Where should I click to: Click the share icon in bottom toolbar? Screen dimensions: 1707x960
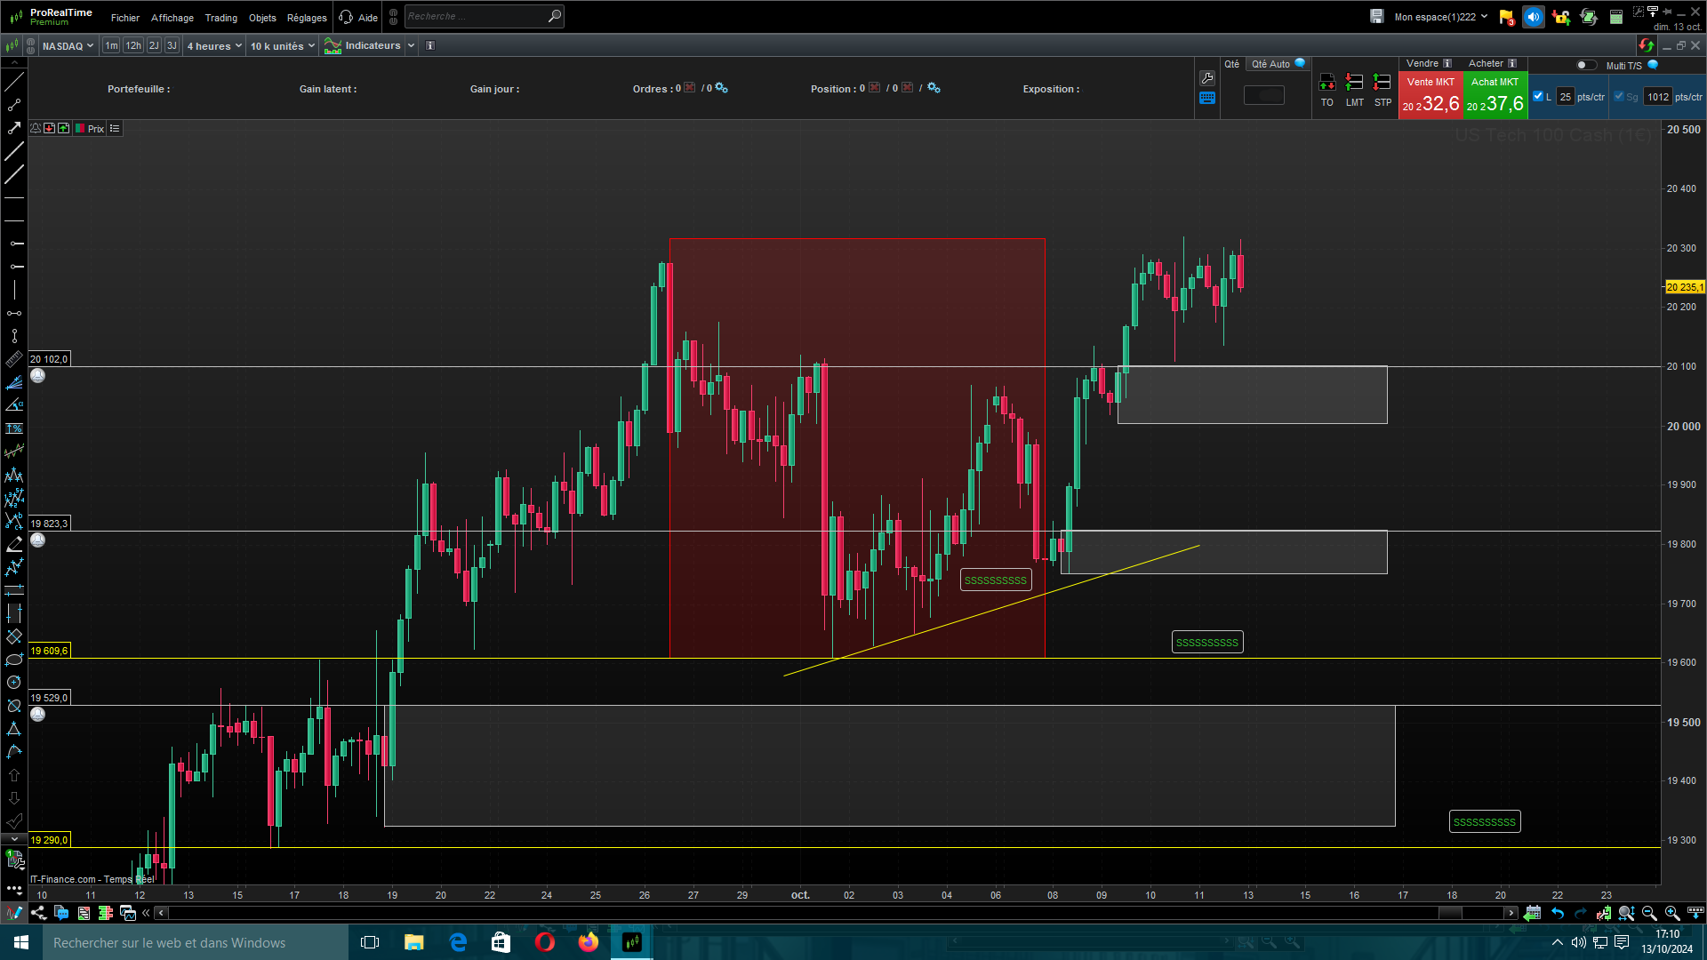click(38, 913)
